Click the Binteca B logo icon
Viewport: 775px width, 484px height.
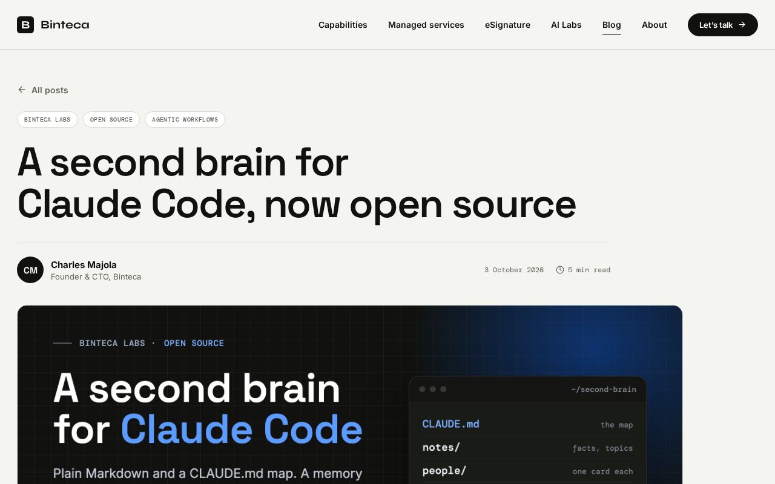(x=25, y=25)
